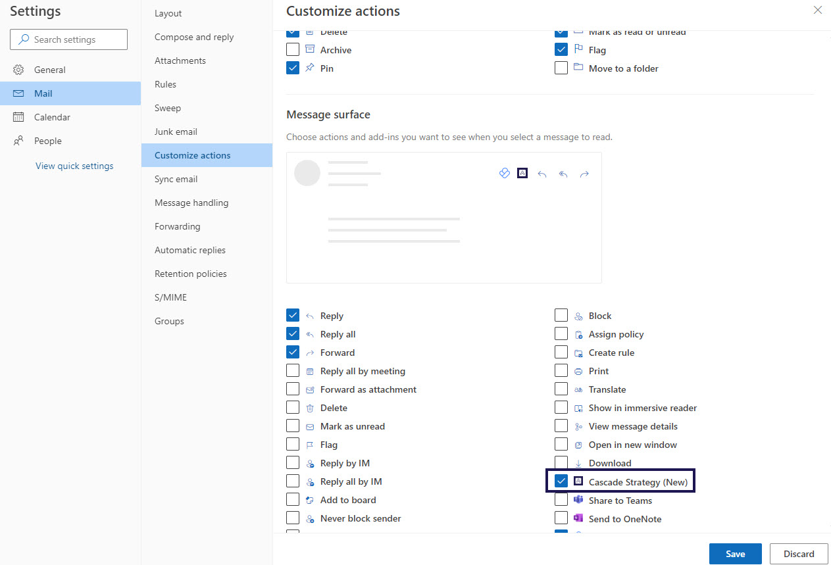This screenshot has width=831, height=565.
Task: Click the Delete trash icon next to its checkbox
Action: 309,407
